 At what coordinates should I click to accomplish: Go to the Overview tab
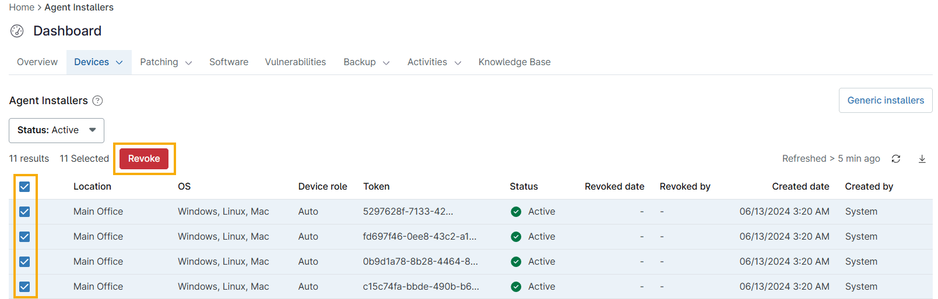pos(37,62)
